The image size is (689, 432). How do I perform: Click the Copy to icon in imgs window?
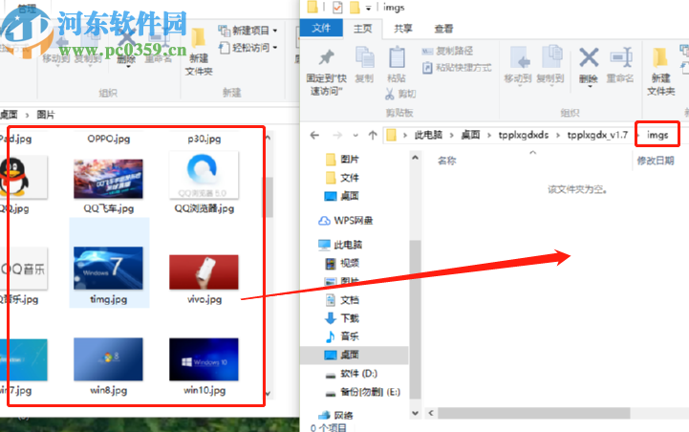(551, 57)
